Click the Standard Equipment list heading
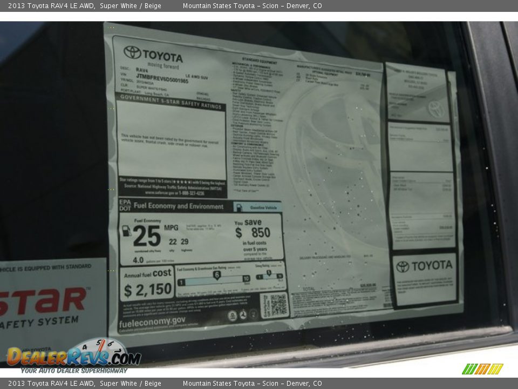 tap(260, 61)
